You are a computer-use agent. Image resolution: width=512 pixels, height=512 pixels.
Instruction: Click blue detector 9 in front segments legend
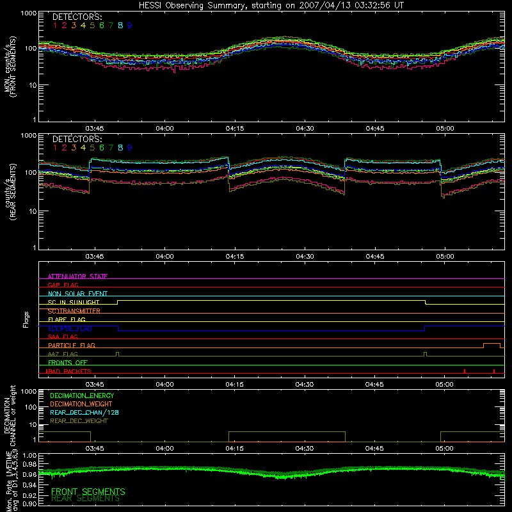pyautogui.click(x=130, y=26)
